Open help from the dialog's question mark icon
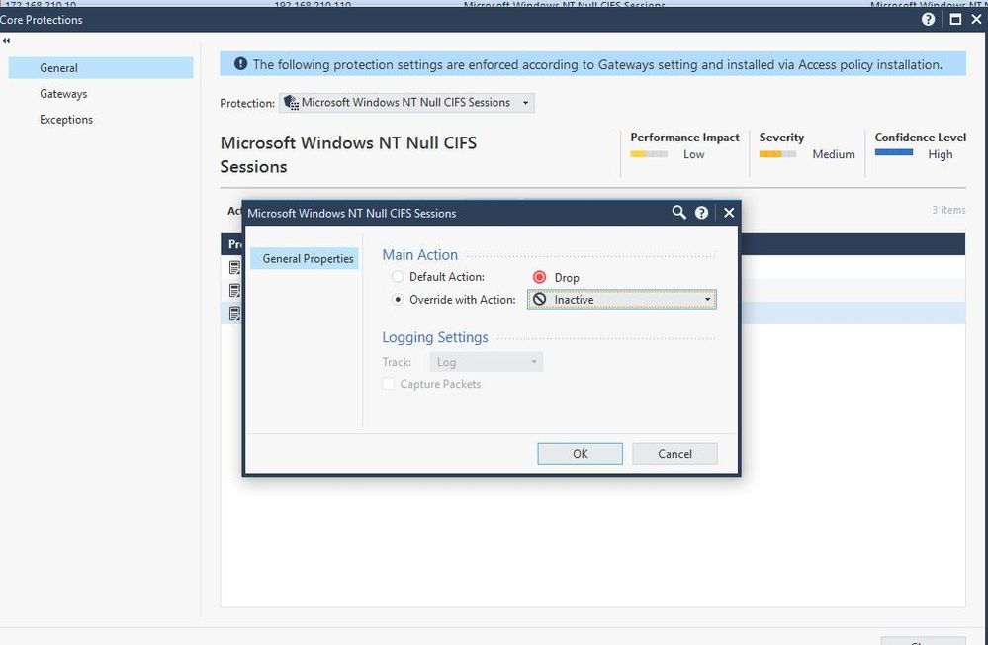Screen dimensions: 988x645 (701, 212)
